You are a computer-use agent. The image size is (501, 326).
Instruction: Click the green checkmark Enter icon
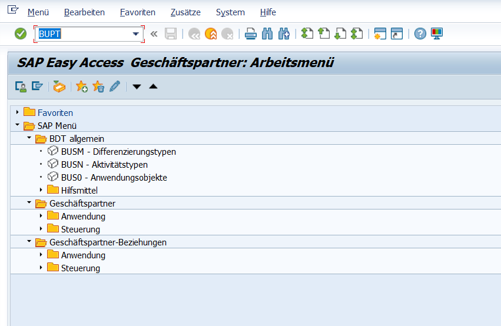click(x=21, y=34)
